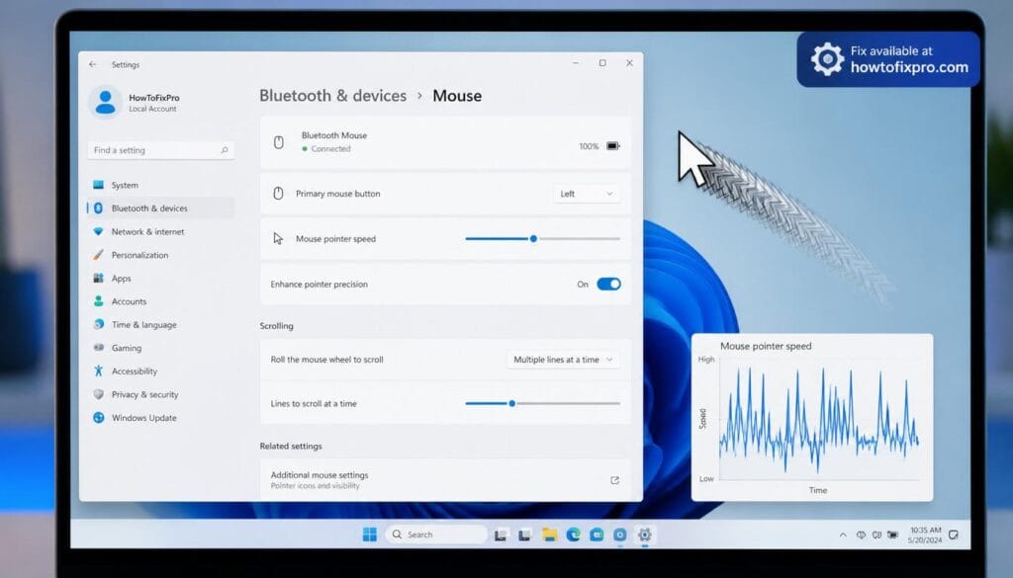This screenshot has height=578, width=1013.
Task: Select Bluetooth & devices in the sidebar
Action: (160, 208)
